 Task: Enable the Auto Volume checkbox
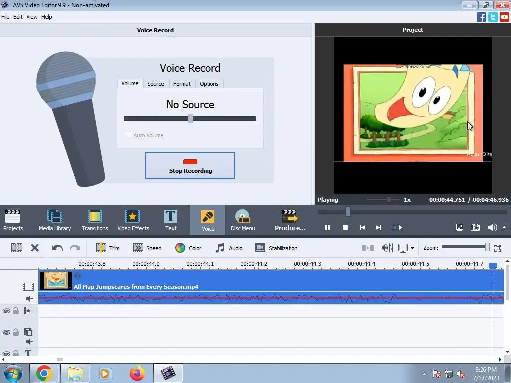128,135
